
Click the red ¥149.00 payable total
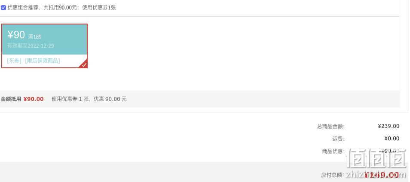pyautogui.click(x=382, y=175)
